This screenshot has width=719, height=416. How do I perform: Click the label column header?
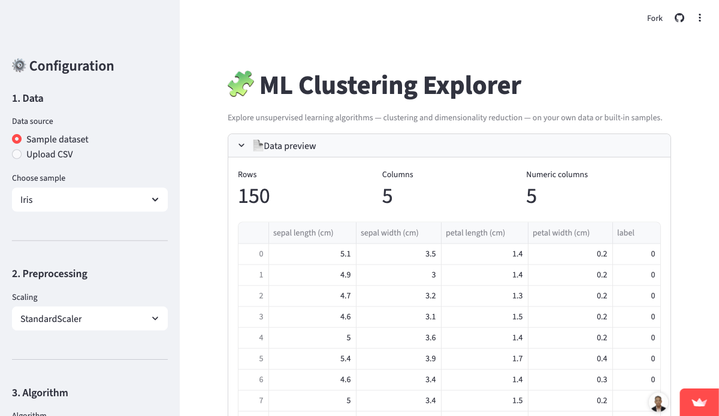(x=636, y=233)
